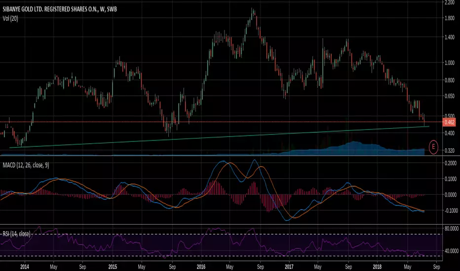This screenshot has width=460, height=271.
Task: Open the MACD (12, 26, close, 9) indicator label
Action: click(x=26, y=165)
